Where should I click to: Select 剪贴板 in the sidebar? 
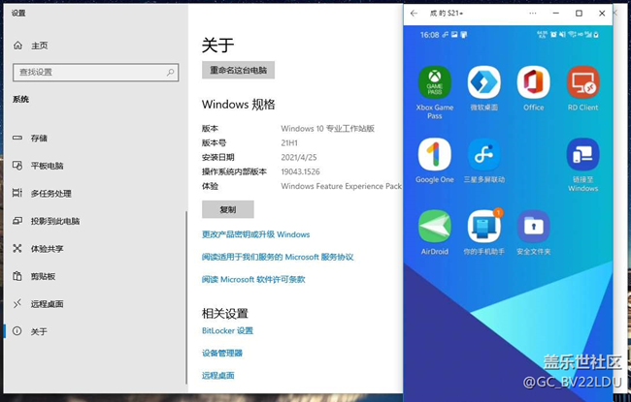(x=43, y=276)
